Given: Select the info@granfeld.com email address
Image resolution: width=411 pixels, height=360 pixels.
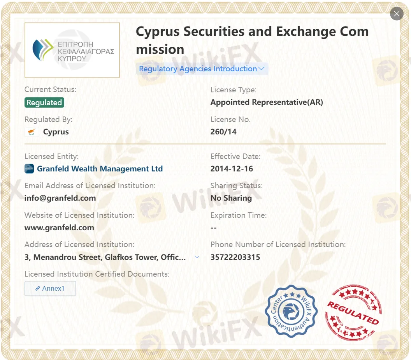Looking at the screenshot, I should (60, 198).
